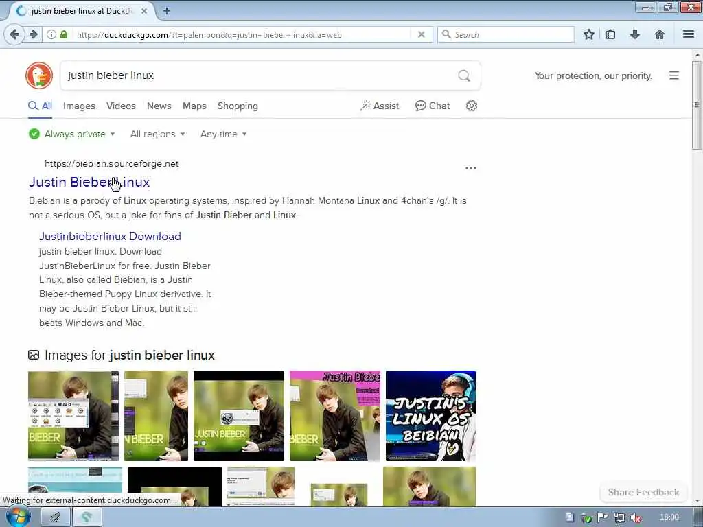Open the Assist feature
The image size is (703, 527).
coord(379,106)
